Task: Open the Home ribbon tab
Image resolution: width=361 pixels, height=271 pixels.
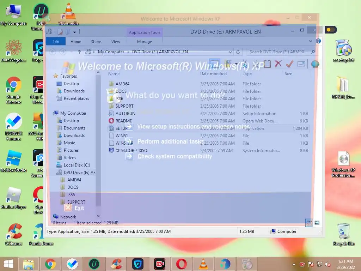Action: 76,42
